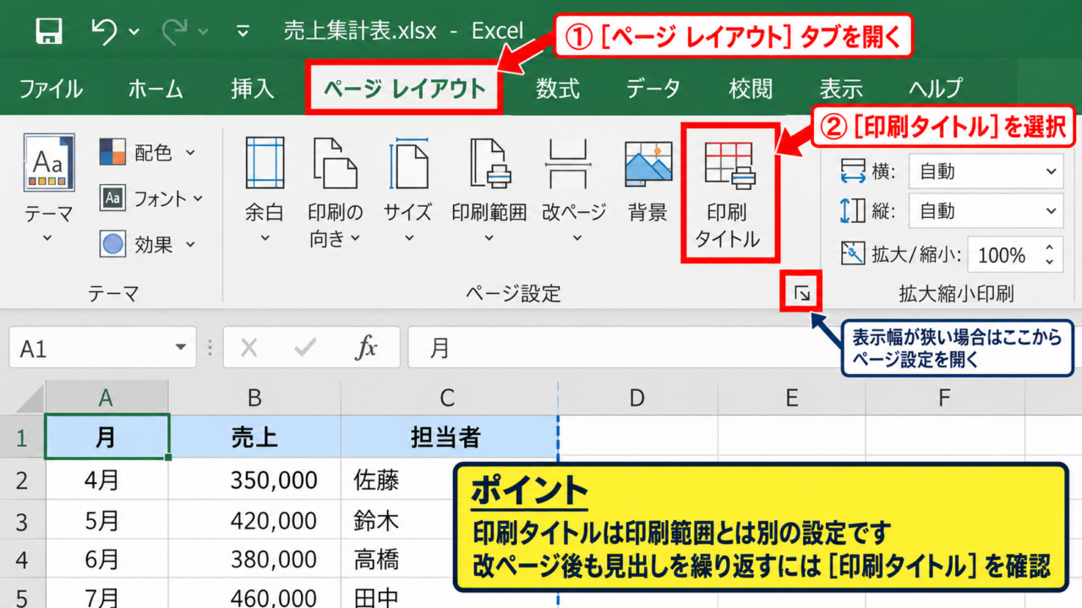This screenshot has height=608, width=1082.
Task: Click the Save icon in title bar
Action: click(x=50, y=32)
